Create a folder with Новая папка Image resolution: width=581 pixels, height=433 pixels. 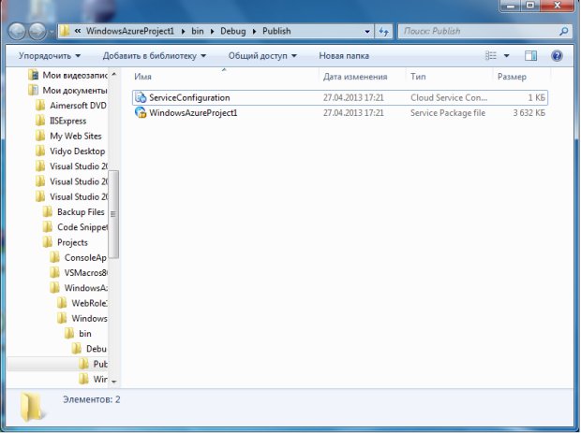[x=344, y=56]
